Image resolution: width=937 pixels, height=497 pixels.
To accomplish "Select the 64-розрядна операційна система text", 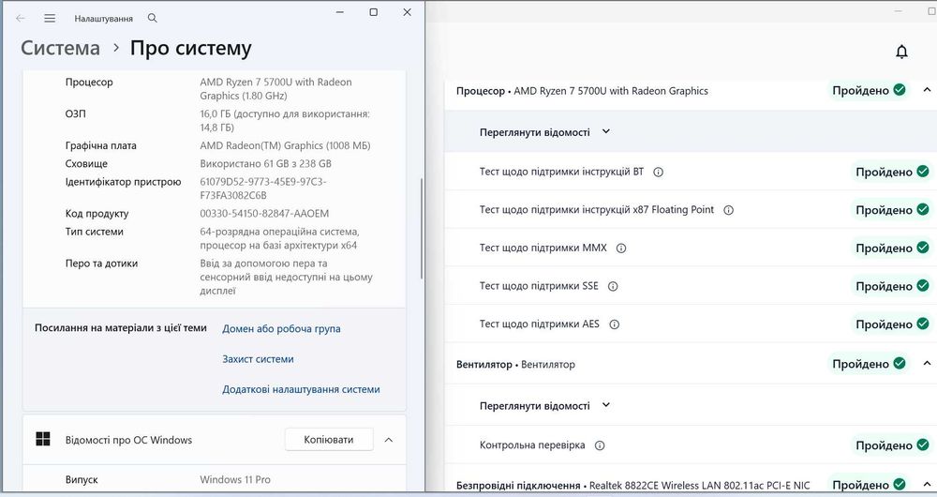I will (x=279, y=238).
